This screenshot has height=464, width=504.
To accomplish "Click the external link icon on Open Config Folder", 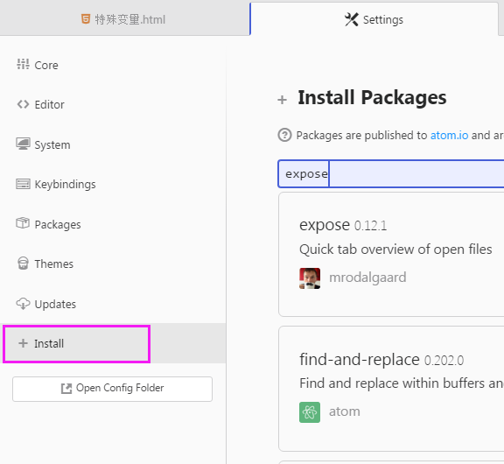I will coord(66,389).
